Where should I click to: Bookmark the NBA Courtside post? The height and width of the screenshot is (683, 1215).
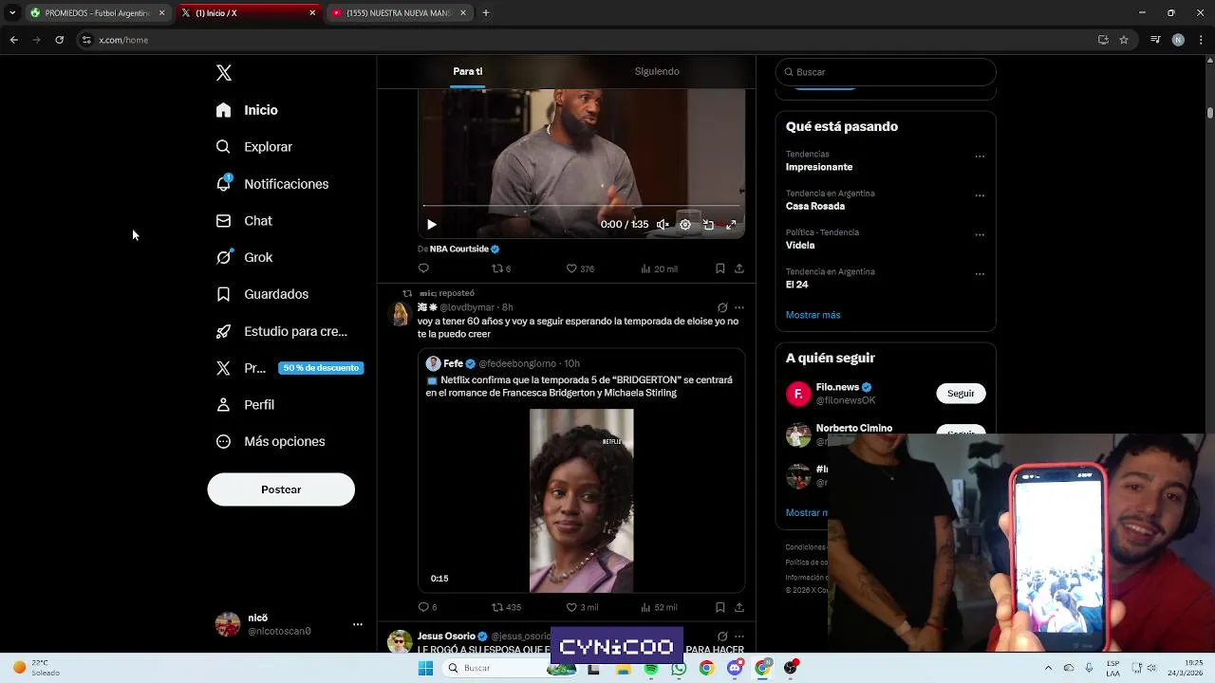[720, 268]
